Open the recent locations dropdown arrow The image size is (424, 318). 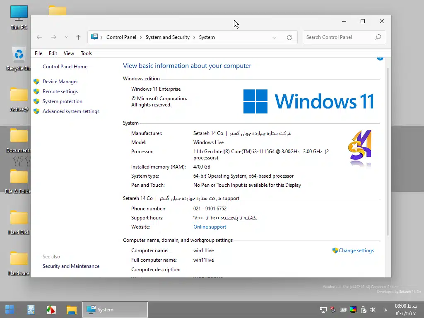pos(66,37)
